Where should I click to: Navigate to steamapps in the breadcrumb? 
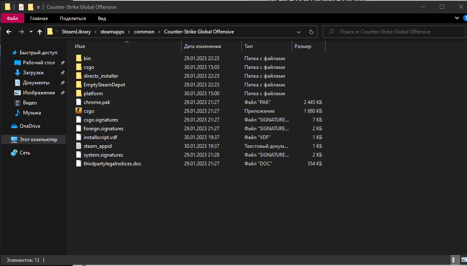click(112, 32)
